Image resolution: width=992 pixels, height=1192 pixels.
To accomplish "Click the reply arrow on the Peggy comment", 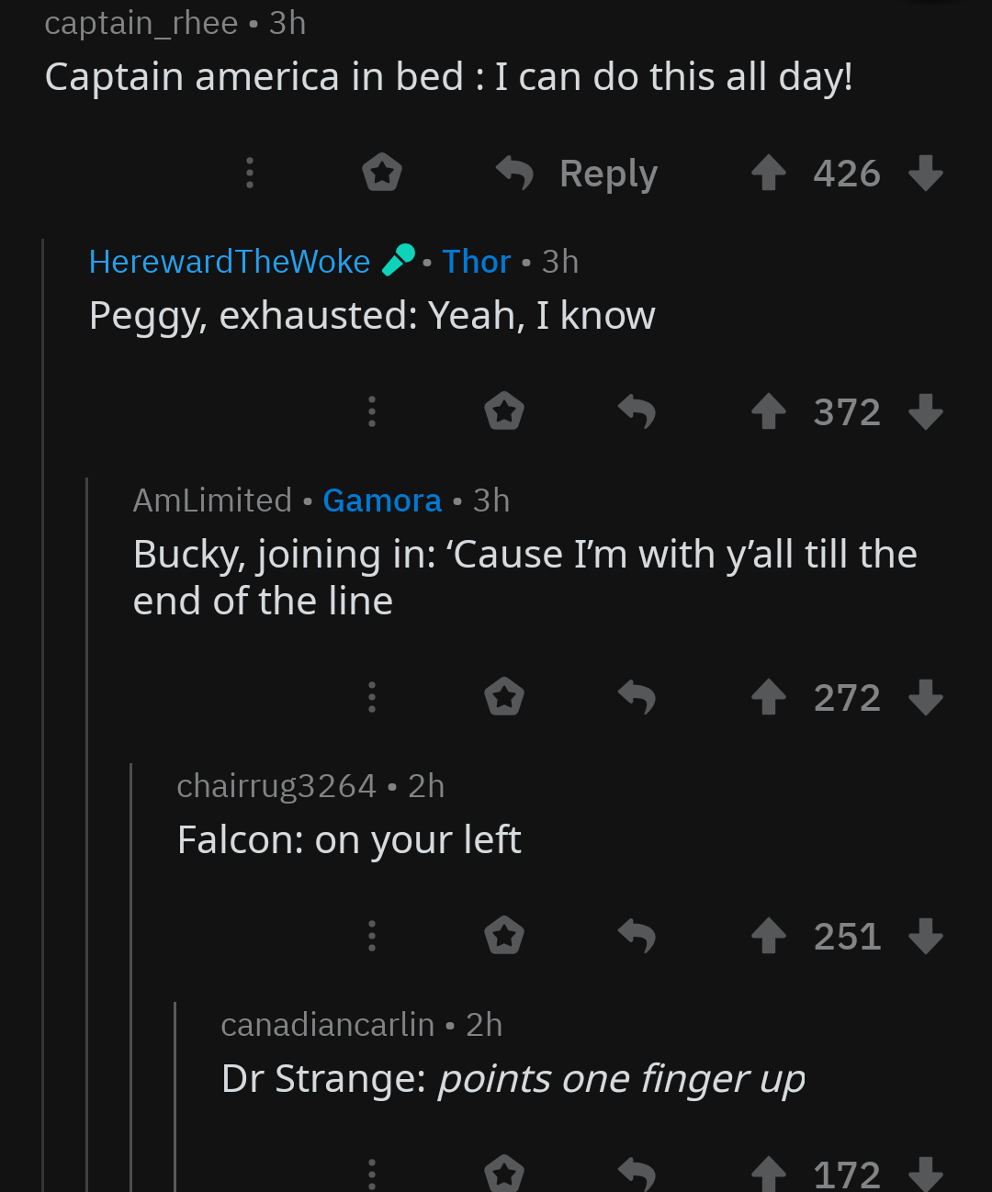I will pyautogui.click(x=638, y=412).
